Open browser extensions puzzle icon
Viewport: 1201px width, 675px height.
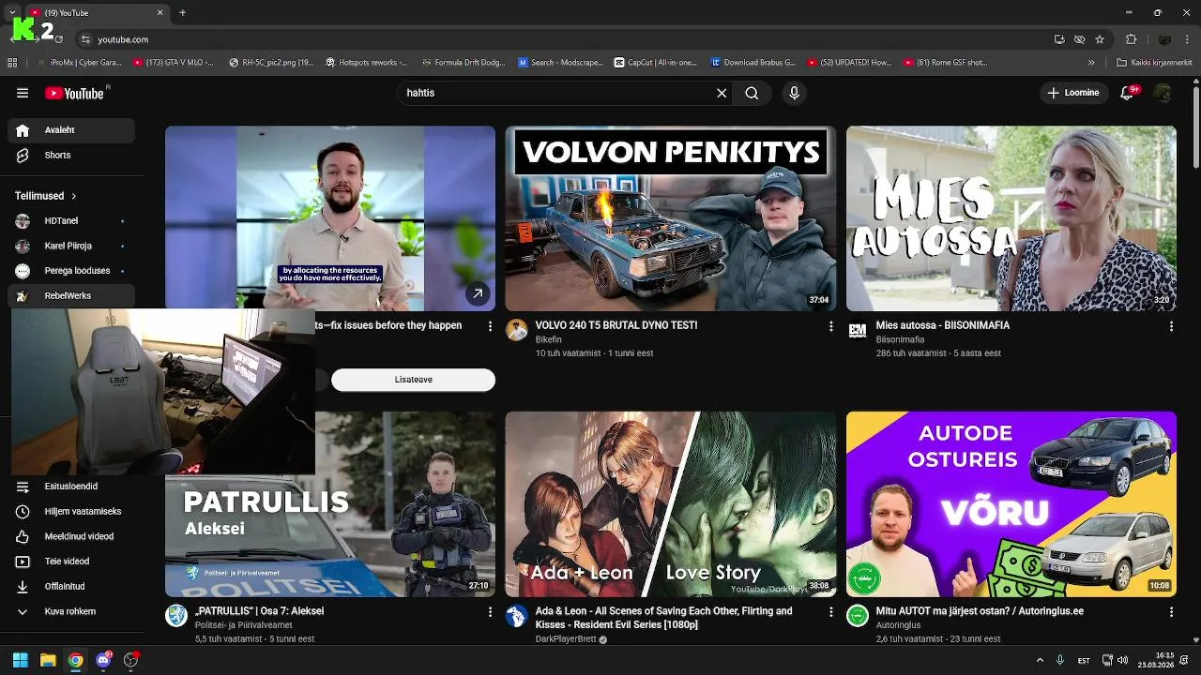click(x=1131, y=39)
